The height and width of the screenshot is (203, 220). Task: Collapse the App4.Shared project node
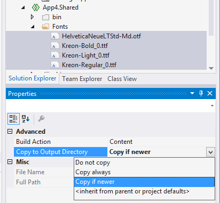click(x=23, y=7)
